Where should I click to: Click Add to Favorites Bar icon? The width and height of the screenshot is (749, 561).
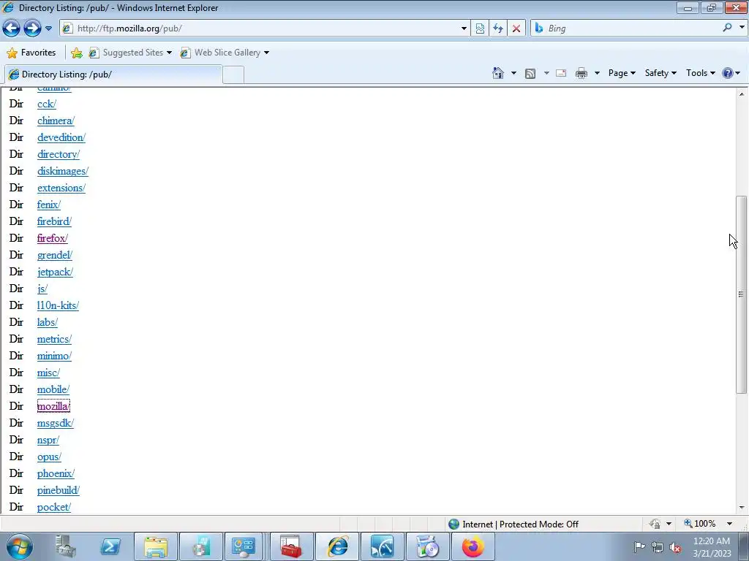[76, 53]
